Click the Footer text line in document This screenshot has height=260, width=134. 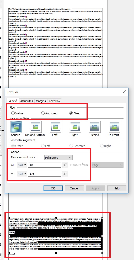(x=12, y=254)
